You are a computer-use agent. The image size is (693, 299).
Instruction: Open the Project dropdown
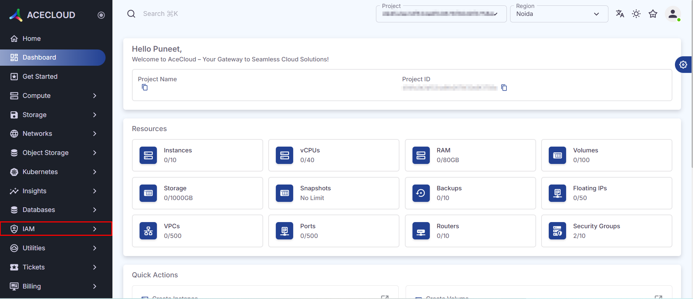click(x=441, y=14)
